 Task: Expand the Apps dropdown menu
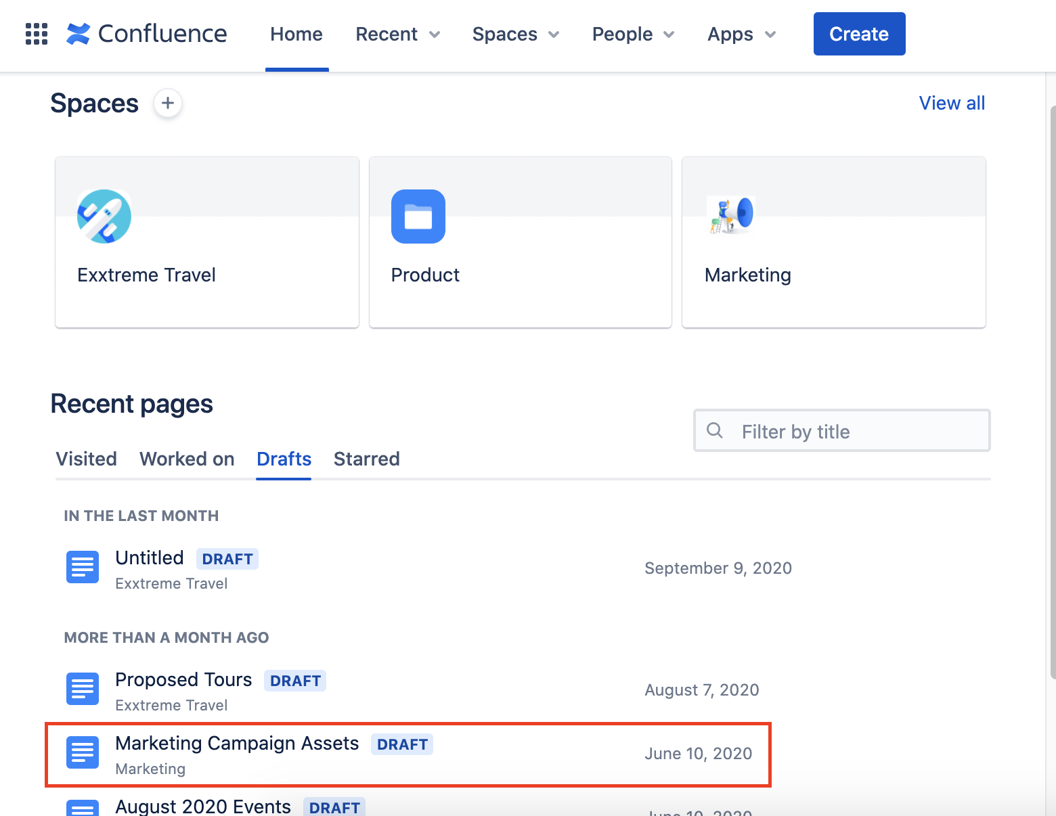[742, 35]
